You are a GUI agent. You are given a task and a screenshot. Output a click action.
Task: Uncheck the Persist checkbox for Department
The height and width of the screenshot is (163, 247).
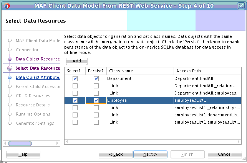[x=96, y=78]
